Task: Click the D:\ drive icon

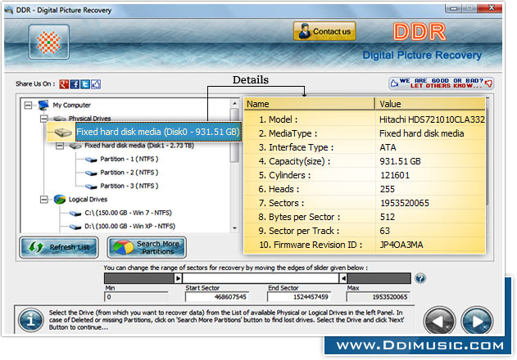Action: 75,227
